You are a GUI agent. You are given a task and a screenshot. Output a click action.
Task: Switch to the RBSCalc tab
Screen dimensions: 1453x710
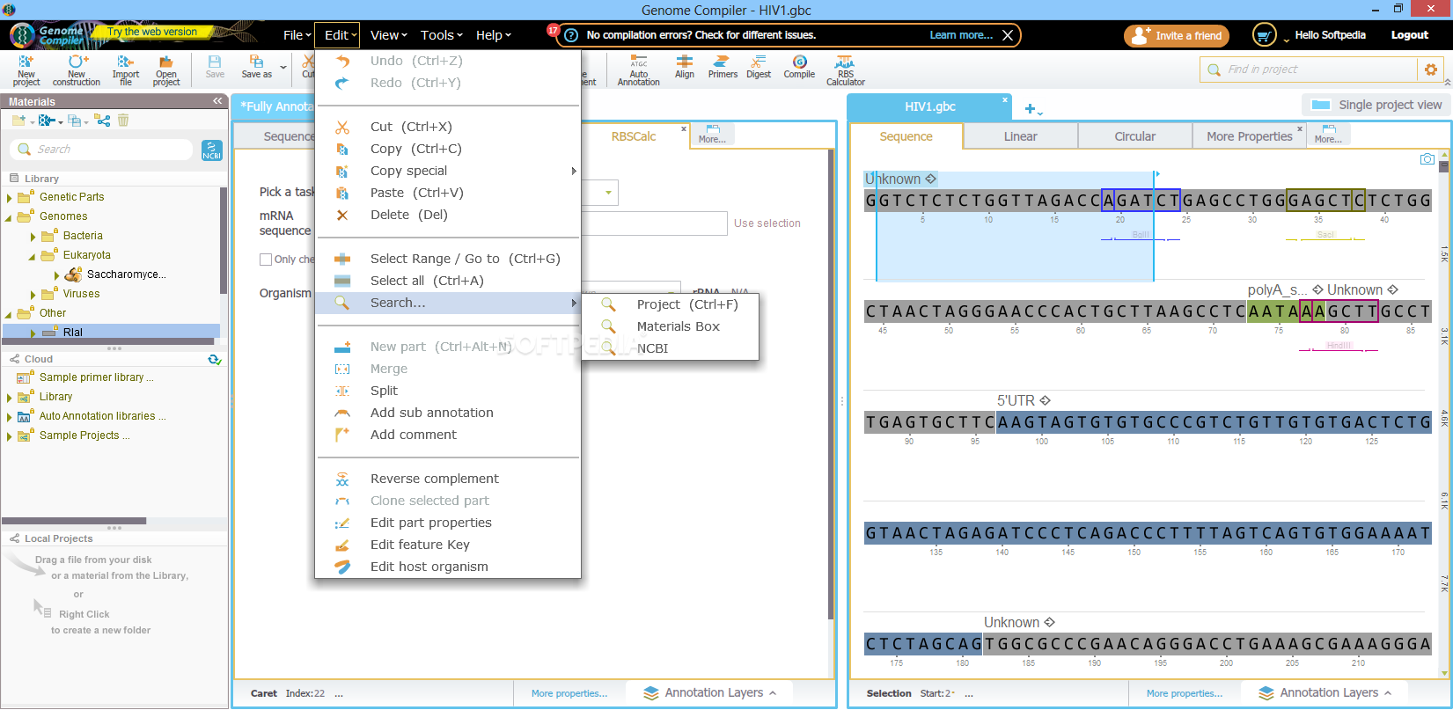tap(634, 136)
